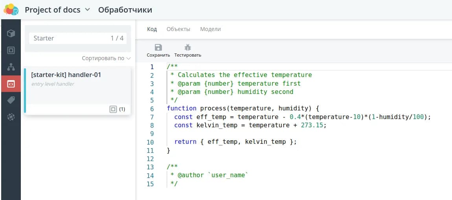
Task: Select the highlighted code handlers sidebar icon
Action: click(11, 84)
